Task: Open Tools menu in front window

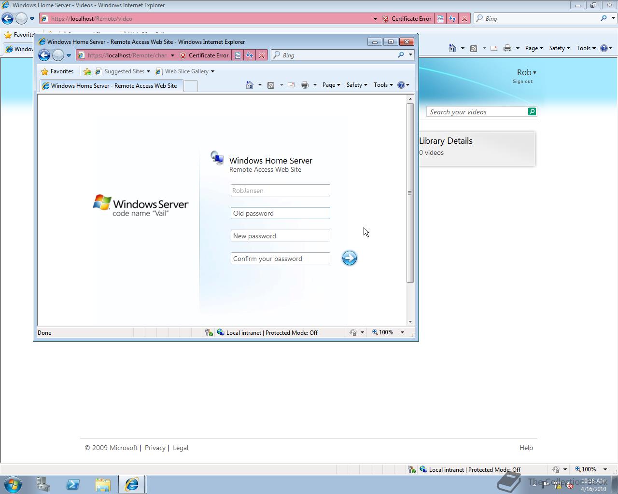Action: click(383, 85)
